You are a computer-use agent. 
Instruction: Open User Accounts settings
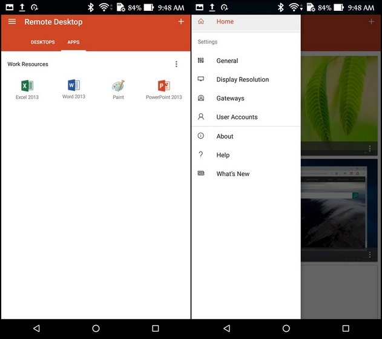coord(246,117)
